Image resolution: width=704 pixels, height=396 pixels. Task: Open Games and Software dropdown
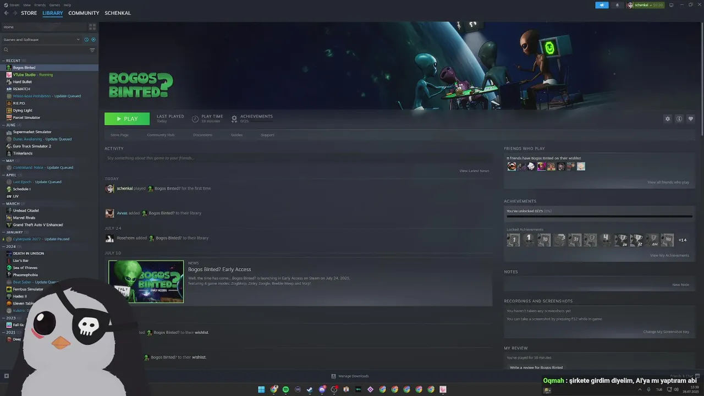(42, 40)
